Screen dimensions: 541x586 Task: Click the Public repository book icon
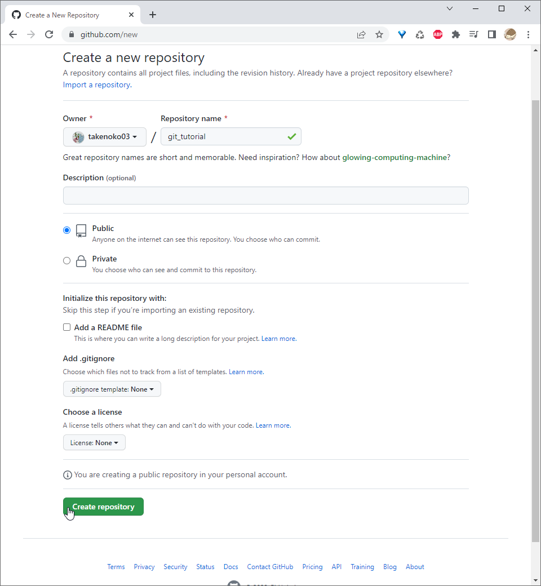[x=81, y=230]
